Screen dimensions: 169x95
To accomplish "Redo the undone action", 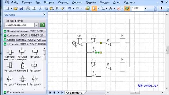I will click(78, 8).
